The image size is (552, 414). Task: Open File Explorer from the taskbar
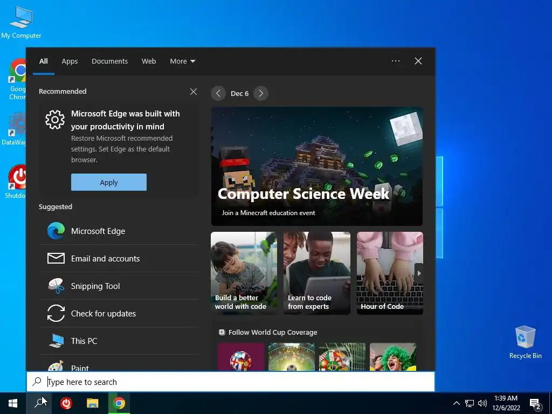click(93, 403)
